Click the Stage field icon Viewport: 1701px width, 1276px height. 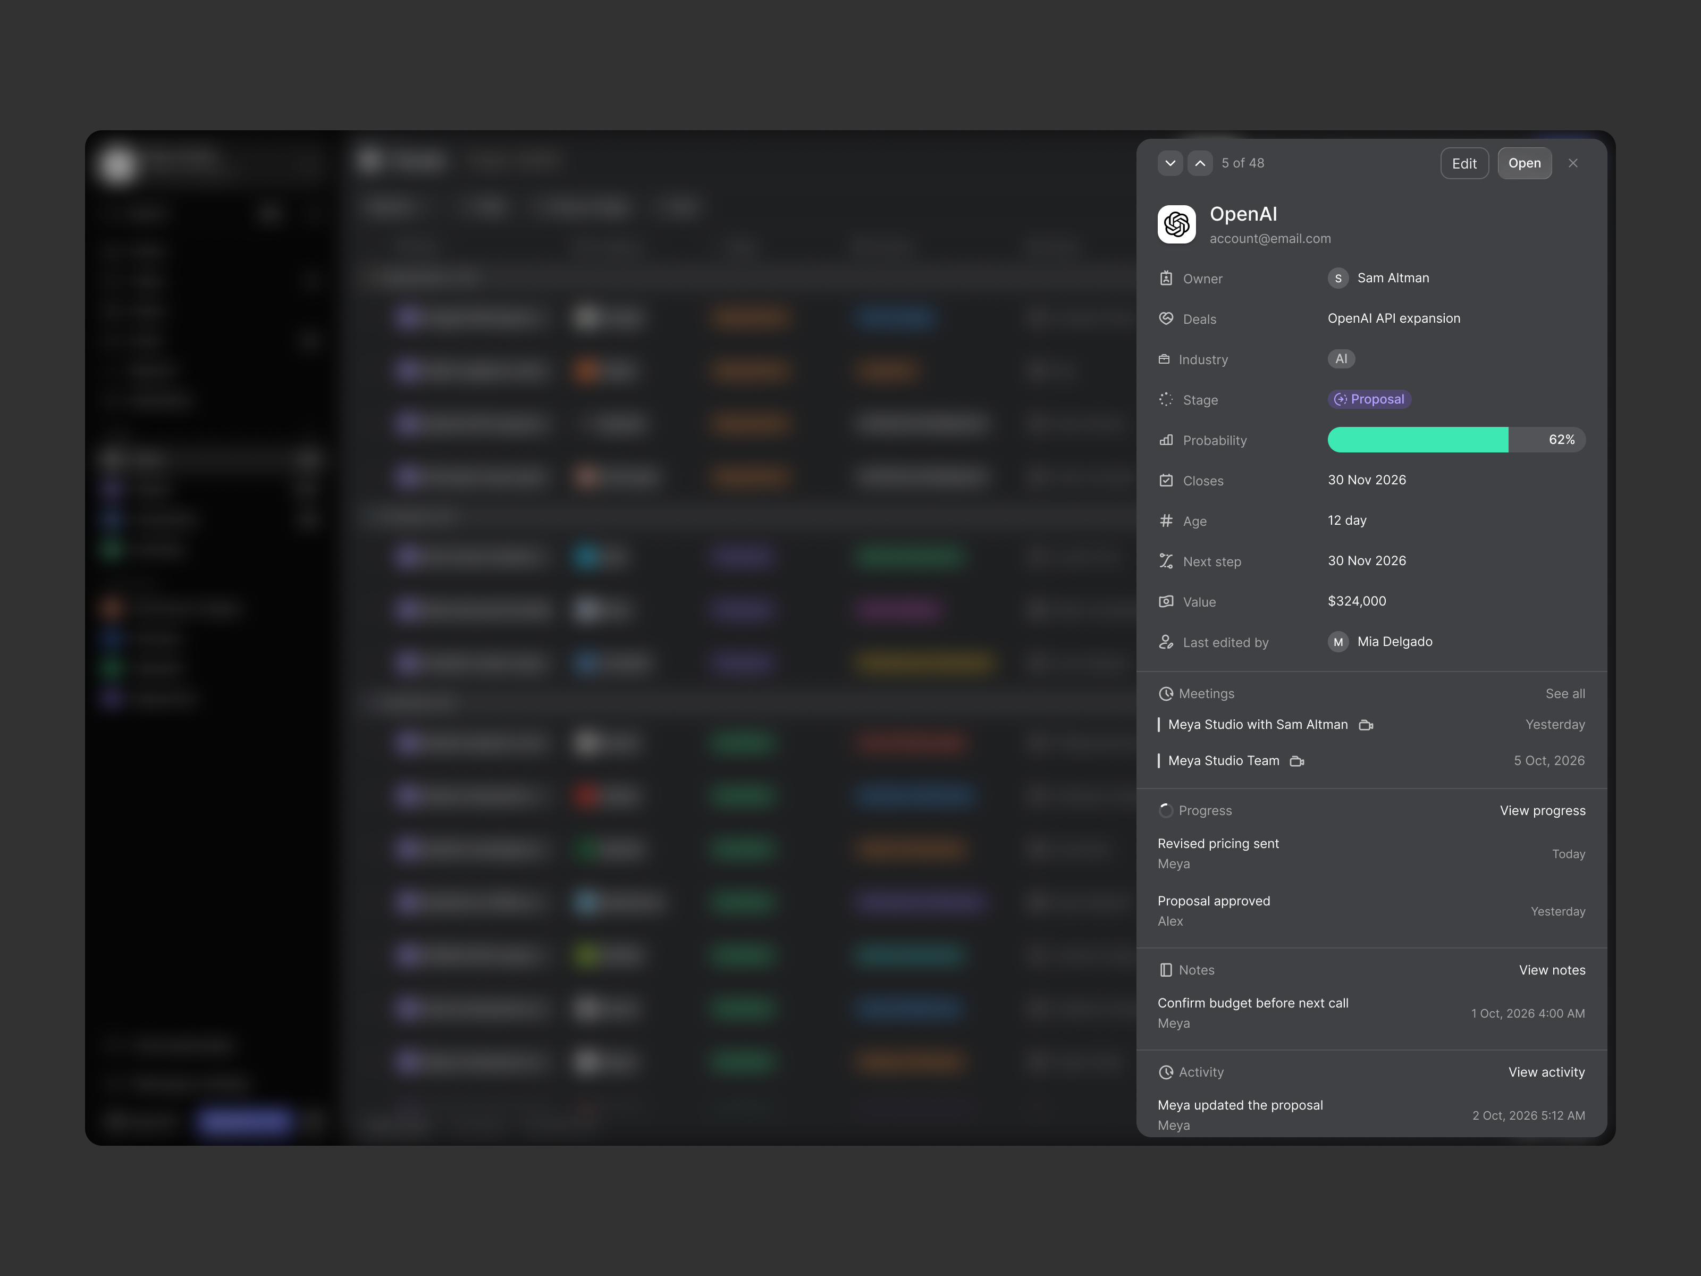(1166, 399)
